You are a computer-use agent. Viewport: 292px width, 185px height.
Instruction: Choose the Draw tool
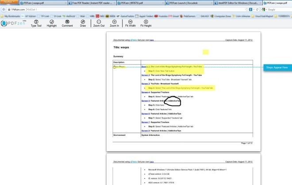click(83, 24)
